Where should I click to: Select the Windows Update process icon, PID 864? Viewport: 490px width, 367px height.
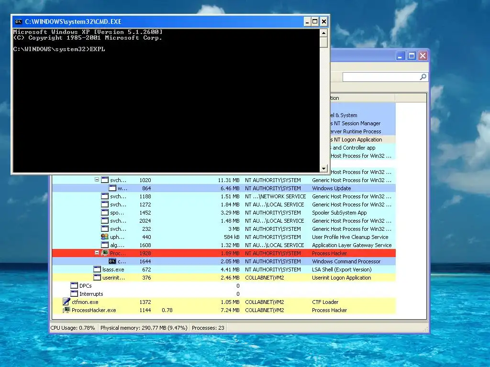point(112,188)
